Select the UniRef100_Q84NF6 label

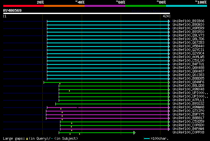coord(188,82)
